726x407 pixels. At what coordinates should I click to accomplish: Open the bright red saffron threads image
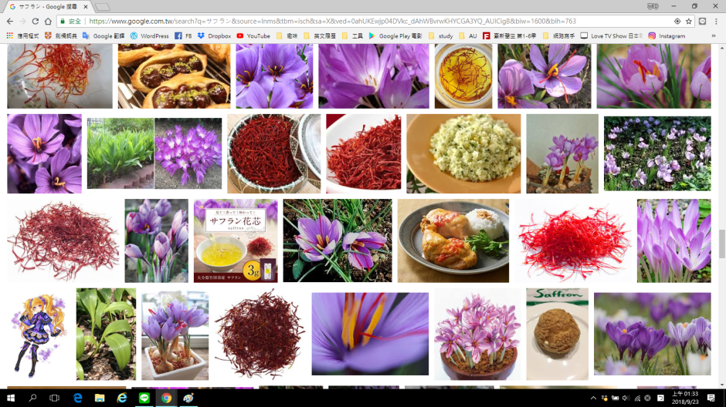point(573,240)
